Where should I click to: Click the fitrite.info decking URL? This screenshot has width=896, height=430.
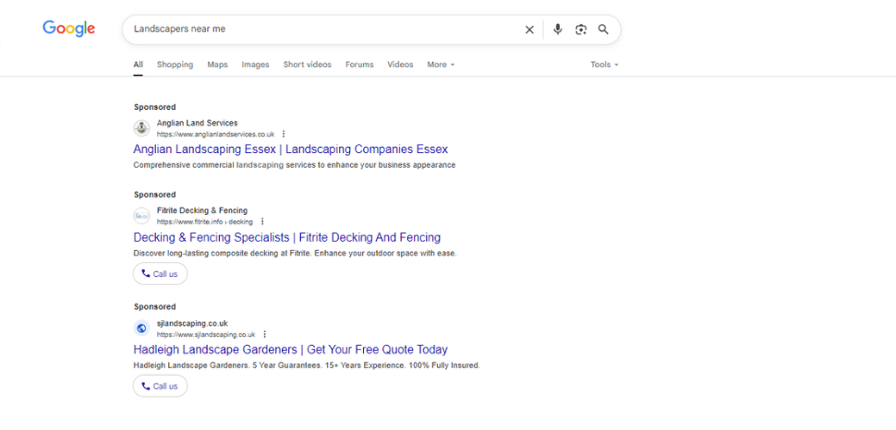(x=204, y=221)
